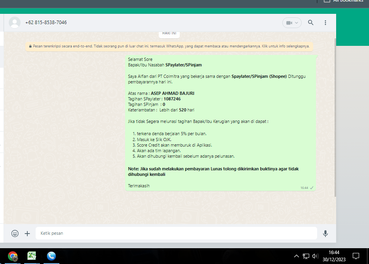
Task: Open contact profile avatar in chat header
Action: [x=15, y=23]
